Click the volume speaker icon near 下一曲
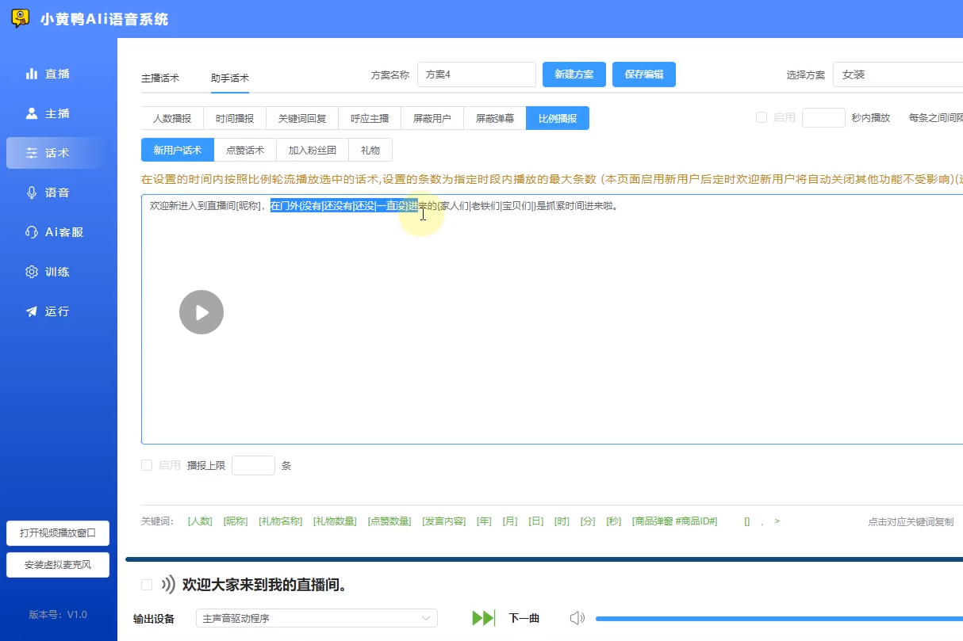The height and width of the screenshot is (641, 963). [577, 618]
